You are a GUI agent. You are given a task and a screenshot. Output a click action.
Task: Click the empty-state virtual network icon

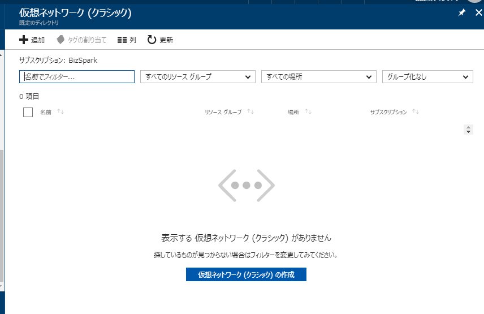coord(247,185)
